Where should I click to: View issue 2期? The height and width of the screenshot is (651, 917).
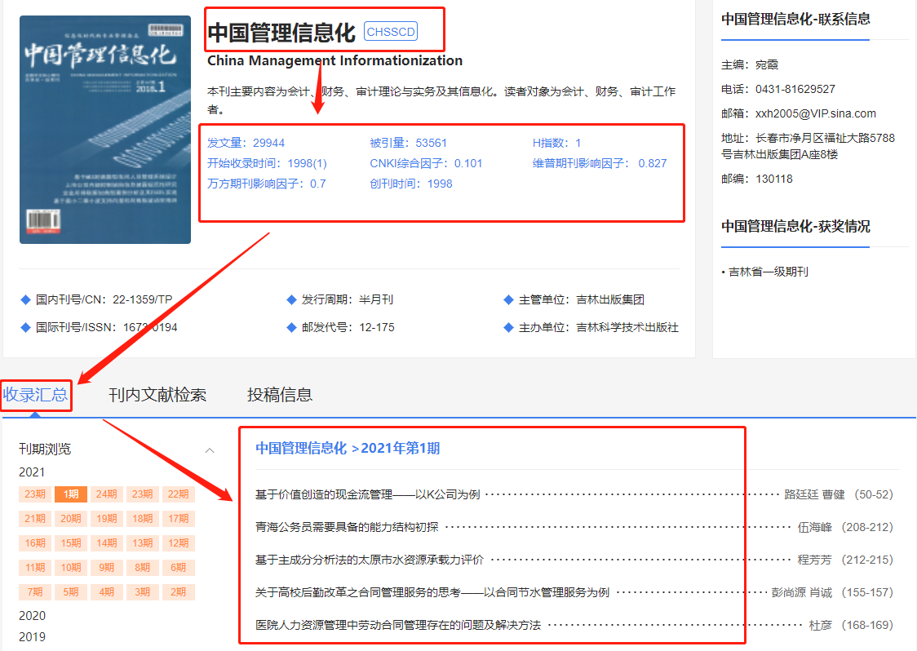coord(179,592)
